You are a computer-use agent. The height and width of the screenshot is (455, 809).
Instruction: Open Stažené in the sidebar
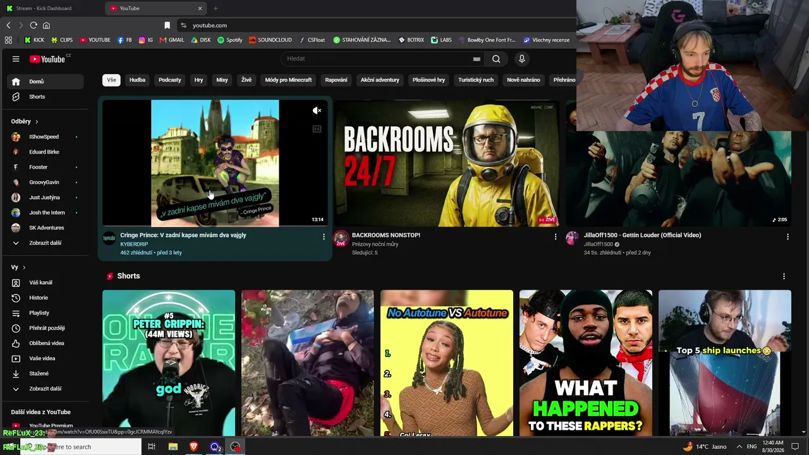46,373
